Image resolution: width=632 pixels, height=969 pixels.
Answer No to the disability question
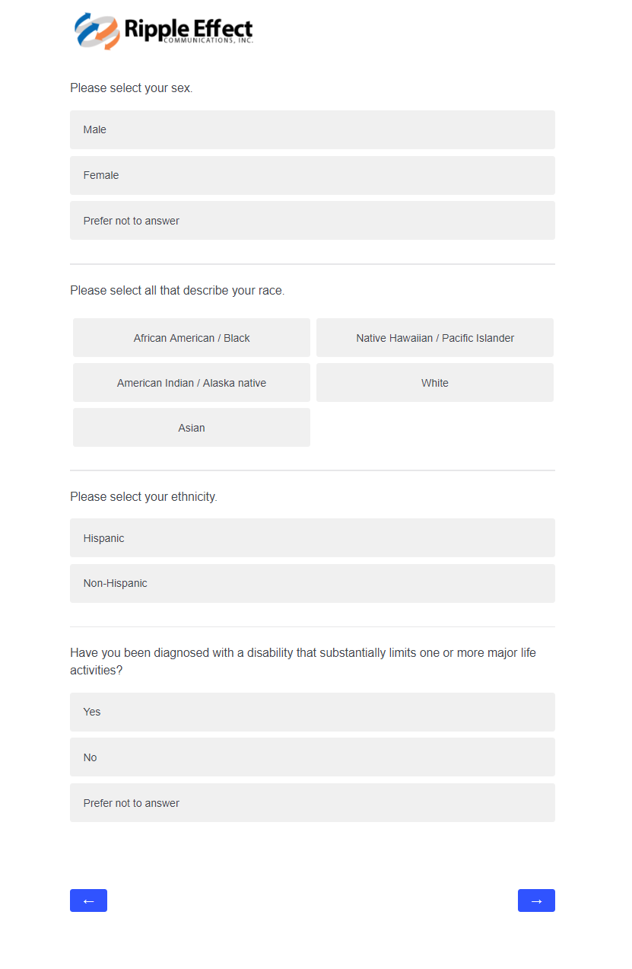coord(312,757)
